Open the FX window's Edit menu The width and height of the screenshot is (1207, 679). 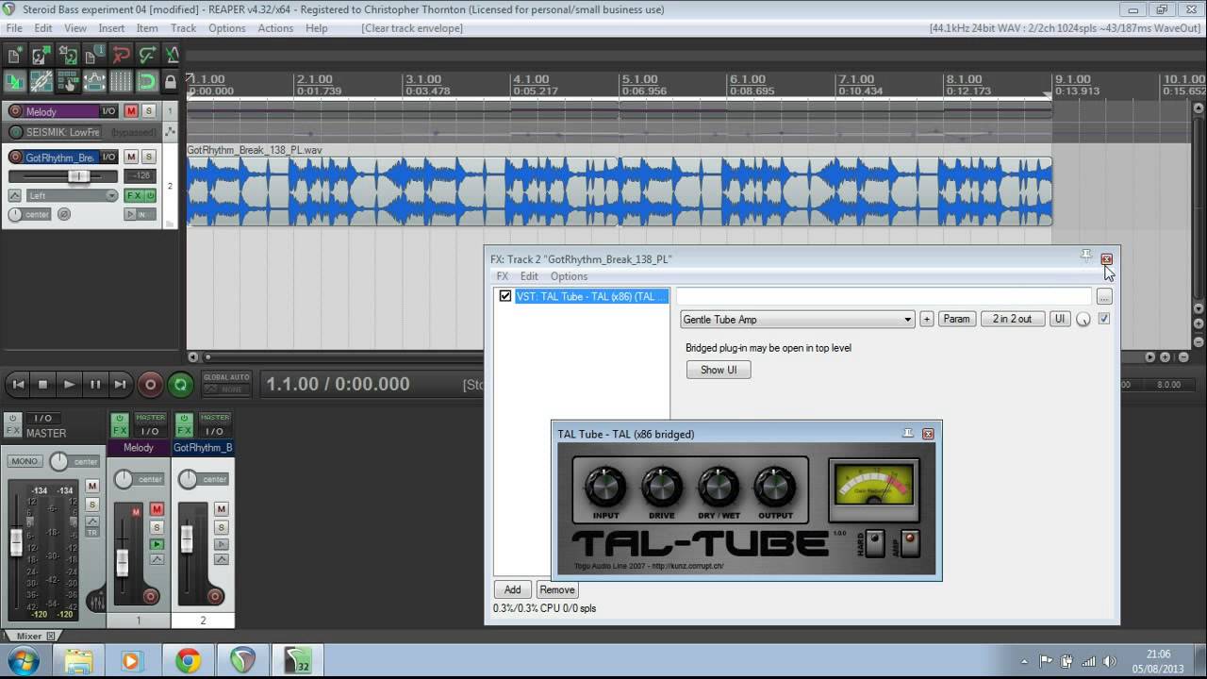pyautogui.click(x=529, y=276)
